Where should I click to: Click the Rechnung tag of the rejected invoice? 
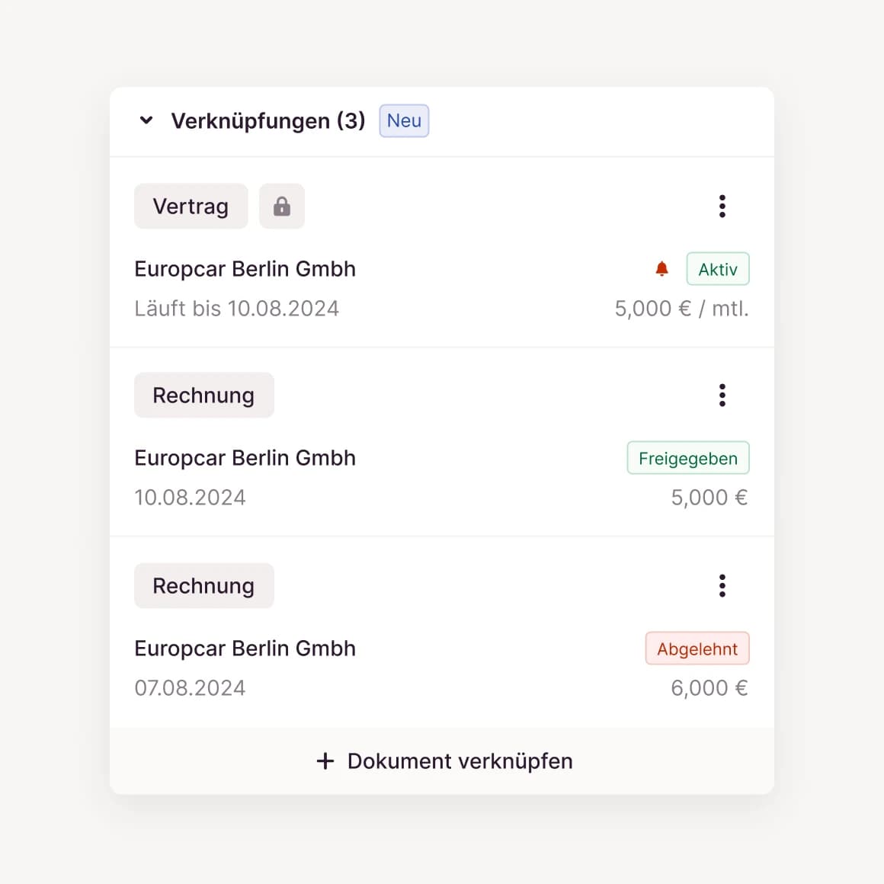(203, 586)
